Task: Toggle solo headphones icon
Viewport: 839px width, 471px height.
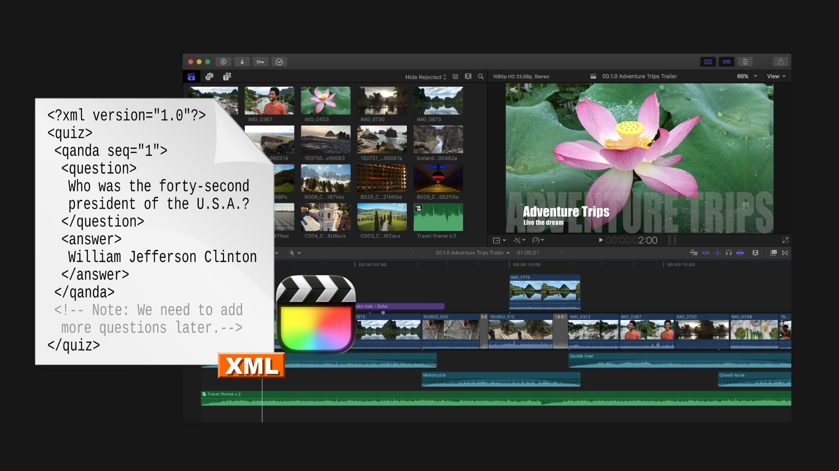Action: coord(728,253)
